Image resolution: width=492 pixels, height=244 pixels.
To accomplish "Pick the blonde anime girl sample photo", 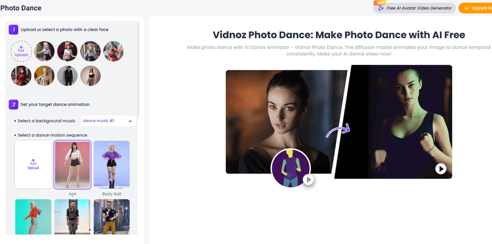I will click(x=91, y=52).
